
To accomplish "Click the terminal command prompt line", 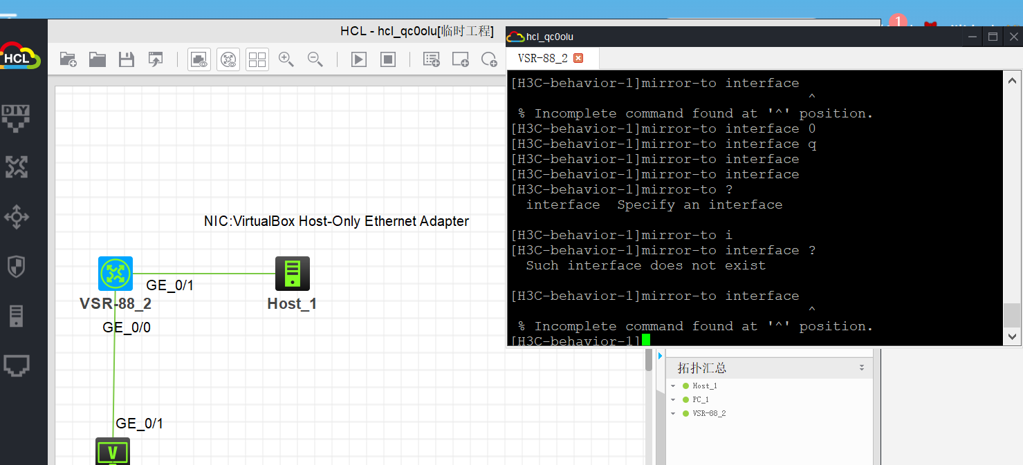I will coord(581,340).
